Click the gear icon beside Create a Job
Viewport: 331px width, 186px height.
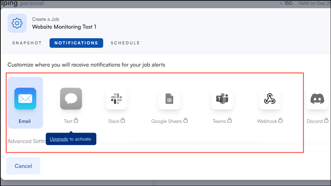(x=17, y=23)
